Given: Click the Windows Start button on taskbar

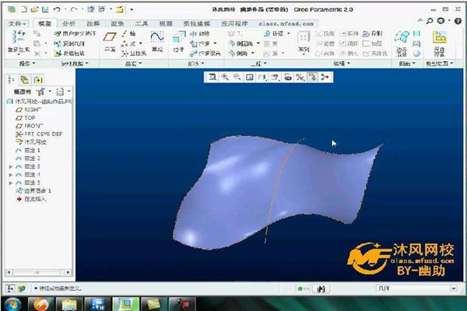Looking at the screenshot, I should point(13,302).
